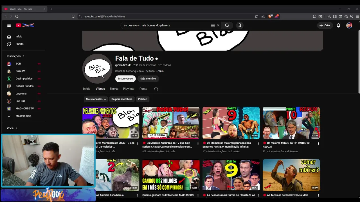Expand the Você section chevron
The width and height of the screenshot is (360, 202).
[x=16, y=128]
